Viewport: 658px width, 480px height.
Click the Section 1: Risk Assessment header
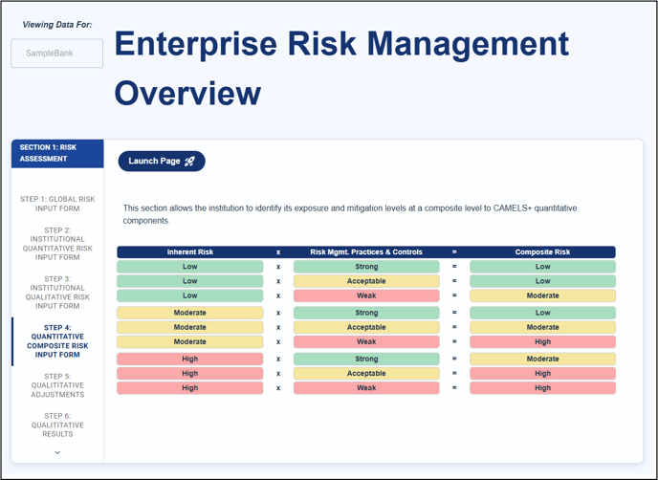(57, 153)
